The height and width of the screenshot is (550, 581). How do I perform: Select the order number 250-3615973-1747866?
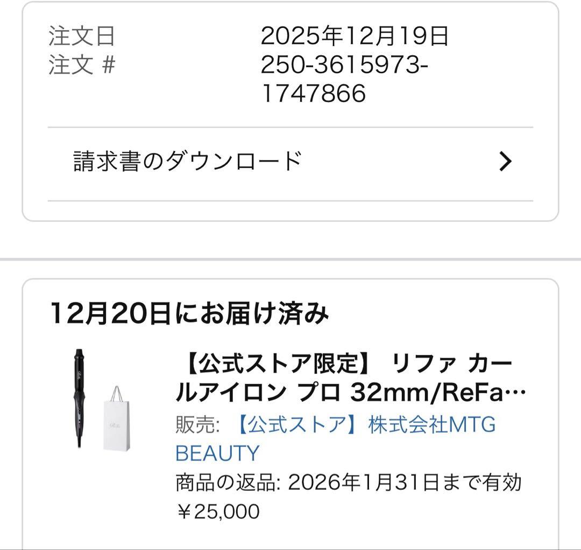point(344,66)
